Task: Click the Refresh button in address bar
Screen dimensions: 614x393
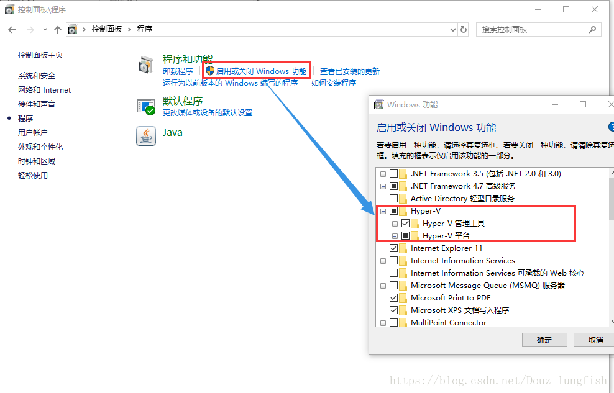Action: click(464, 30)
